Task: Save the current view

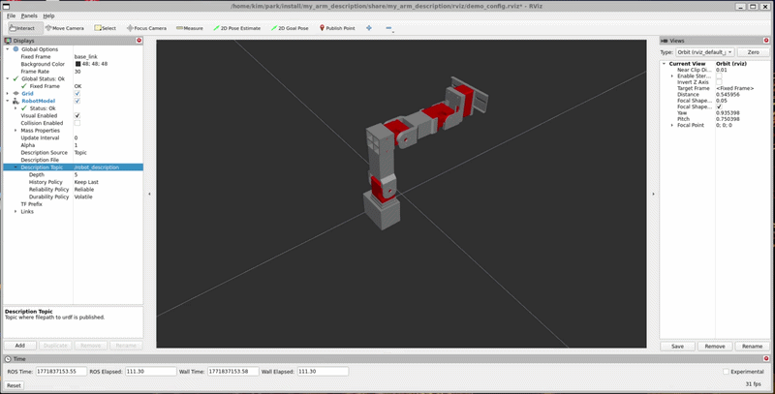Action: (x=677, y=347)
